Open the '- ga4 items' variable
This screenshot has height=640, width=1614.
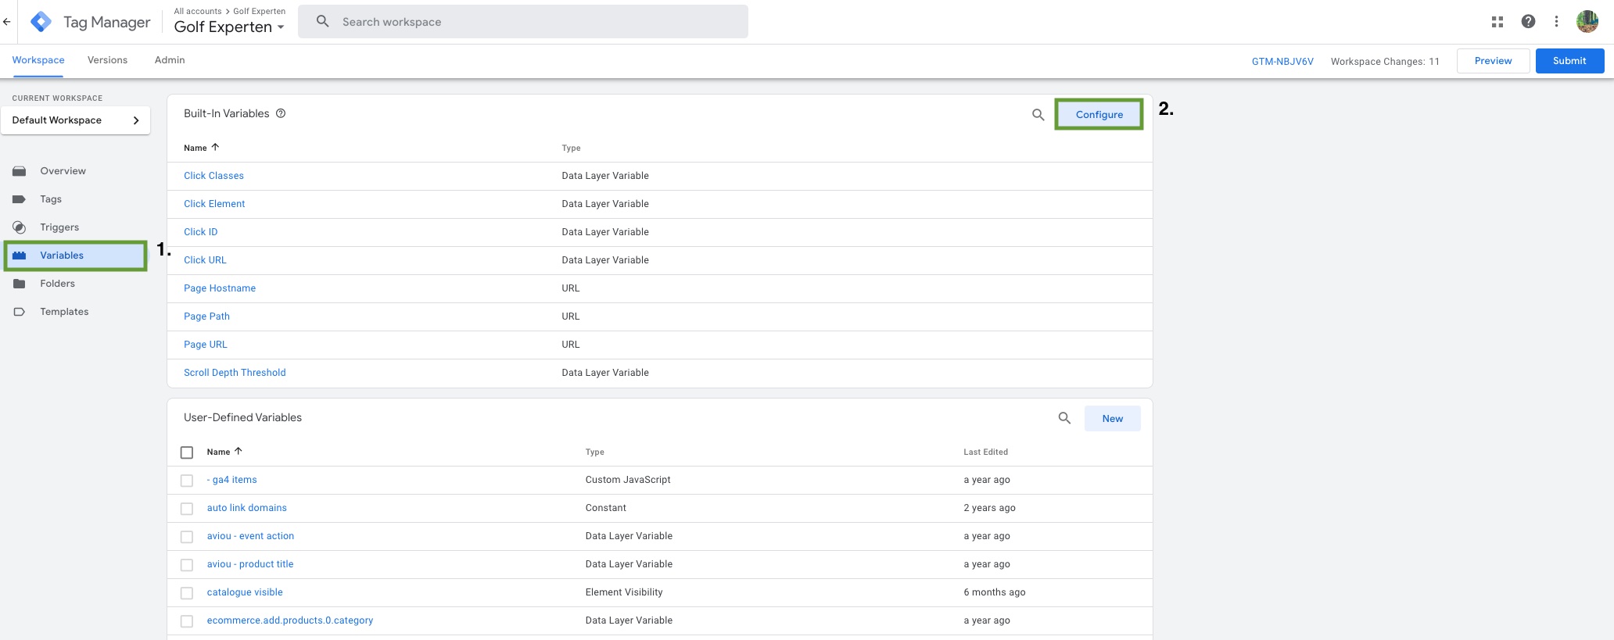click(232, 480)
